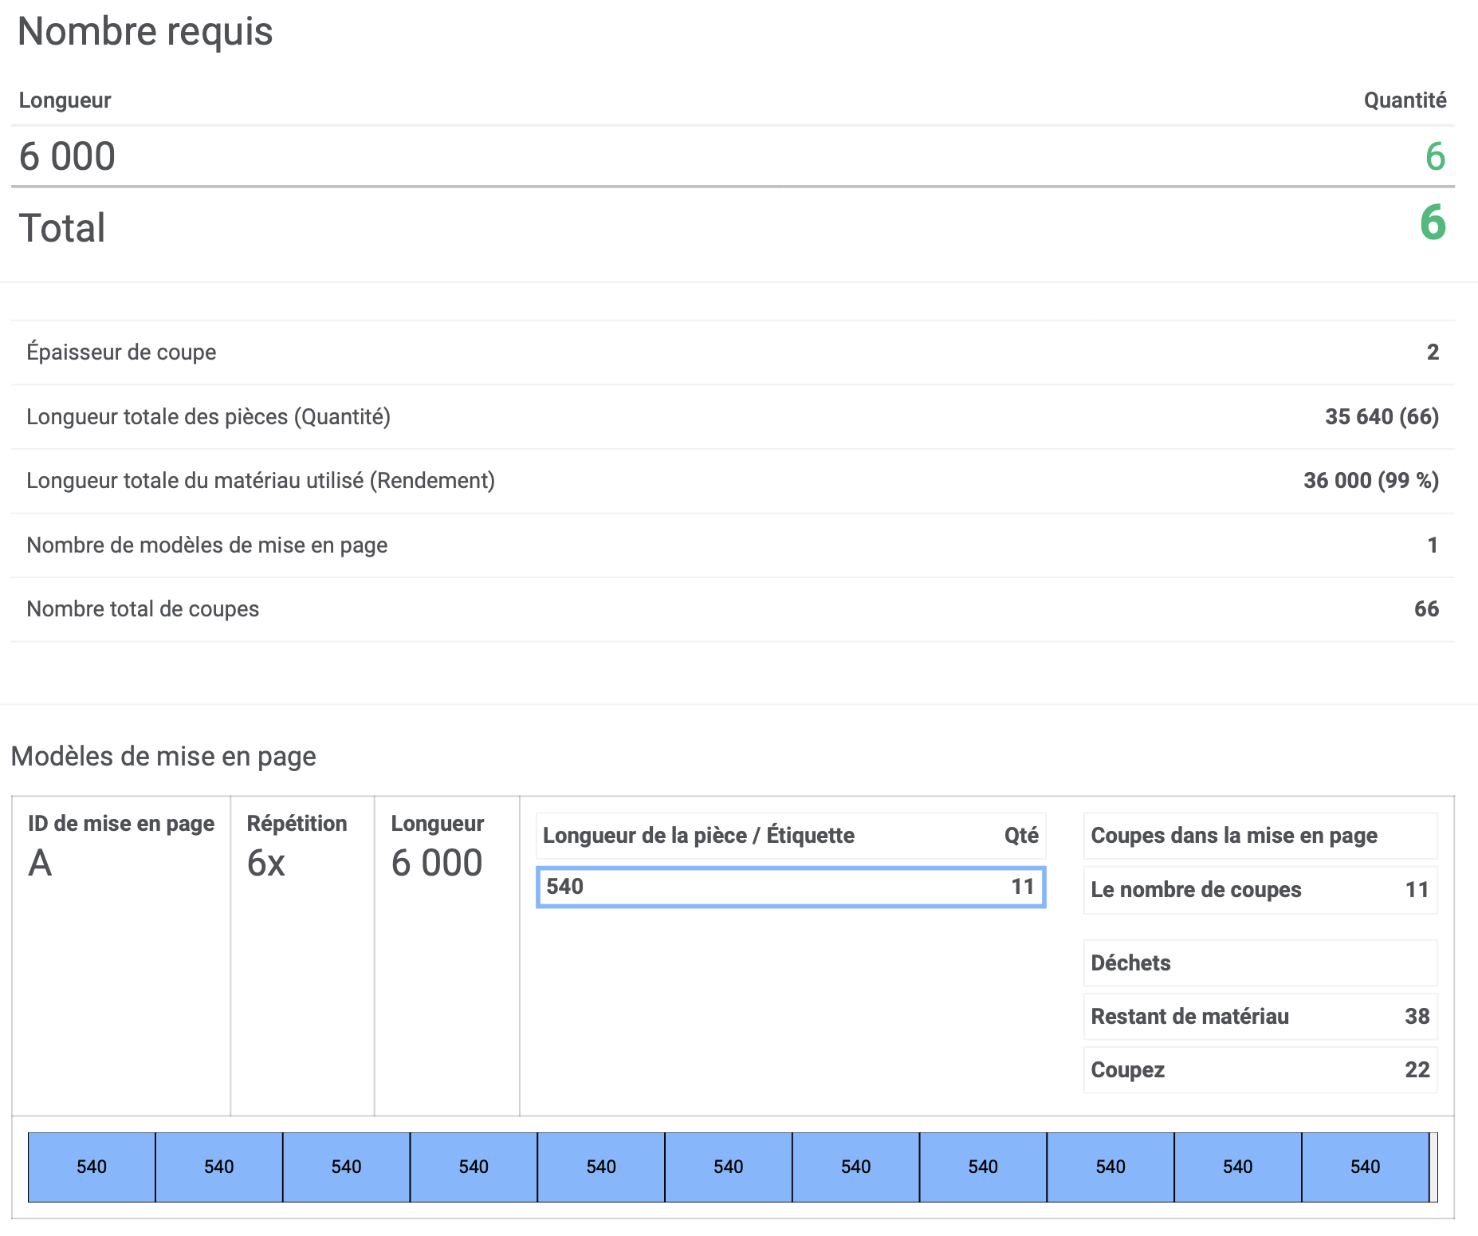Select the "Longueur" header under Nombre requis
The image size is (1478, 1236).
65,100
